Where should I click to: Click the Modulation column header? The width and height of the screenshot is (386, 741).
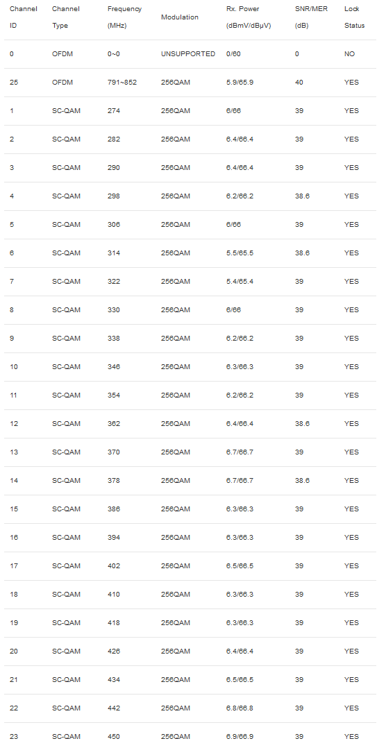(x=180, y=17)
